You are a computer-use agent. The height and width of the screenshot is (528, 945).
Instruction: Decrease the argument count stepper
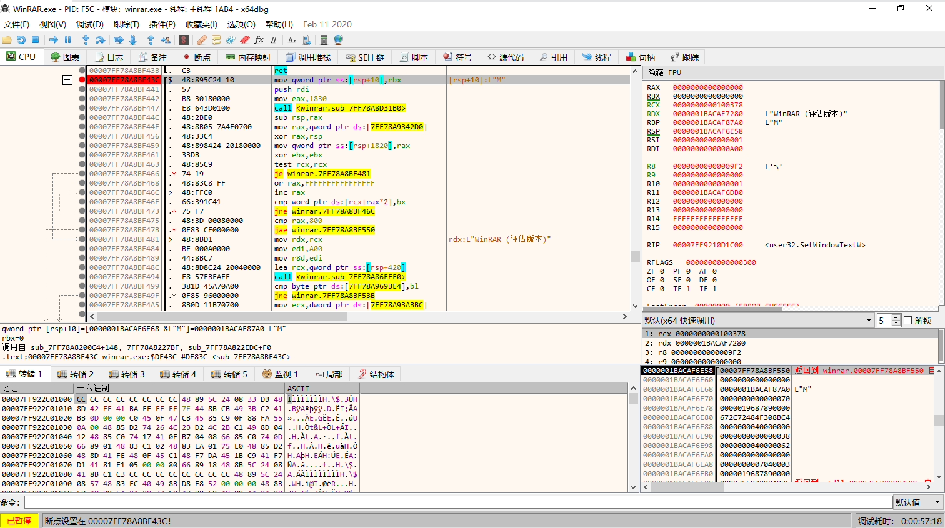896,323
